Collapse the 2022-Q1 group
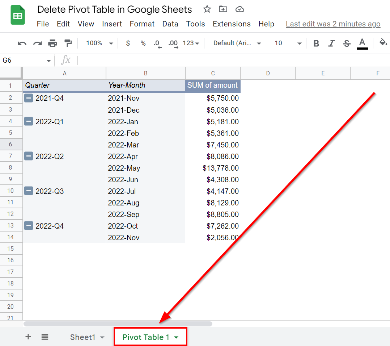Image resolution: width=390 pixels, height=346 pixels. [x=29, y=122]
